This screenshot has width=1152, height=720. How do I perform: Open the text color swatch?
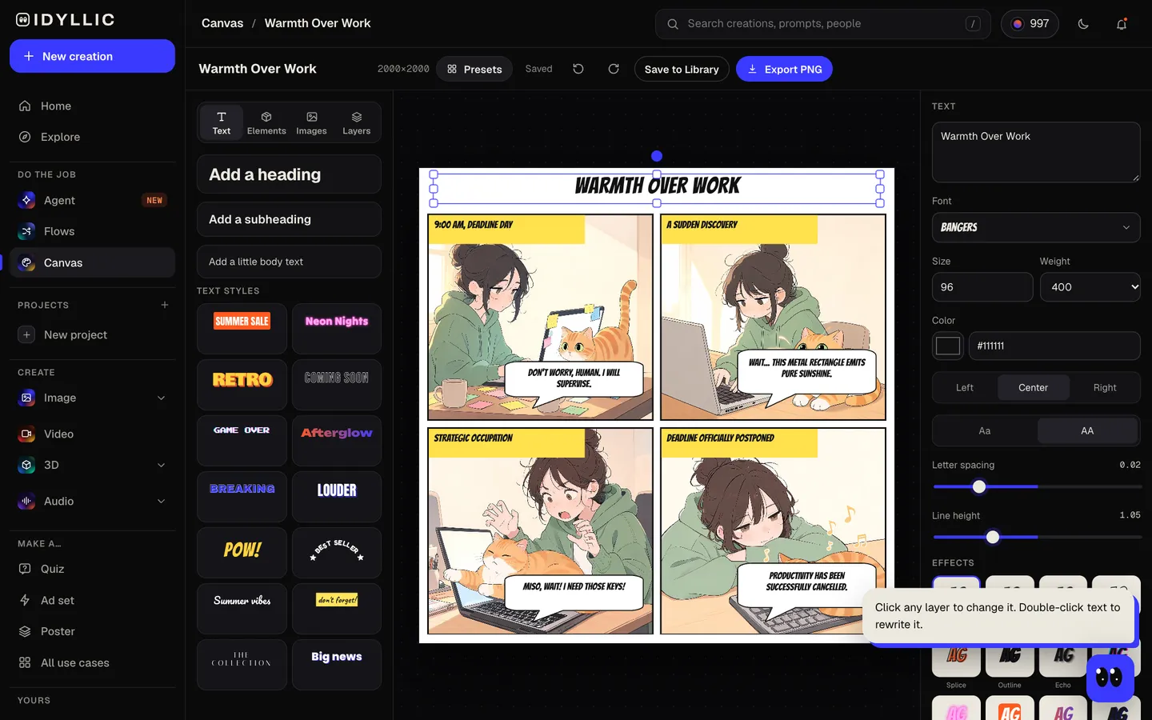[x=948, y=346]
